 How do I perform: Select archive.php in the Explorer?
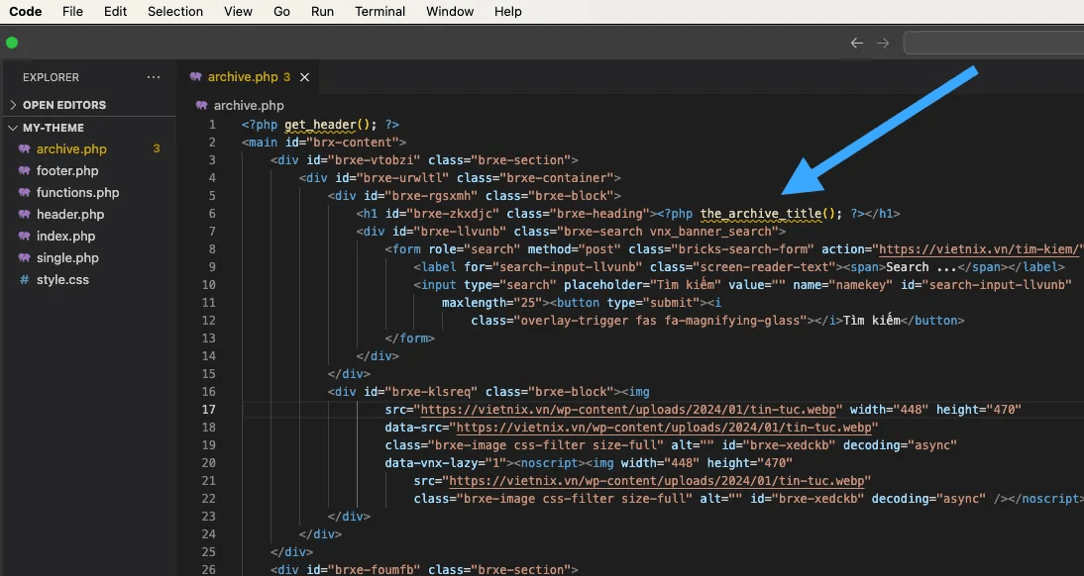click(71, 149)
